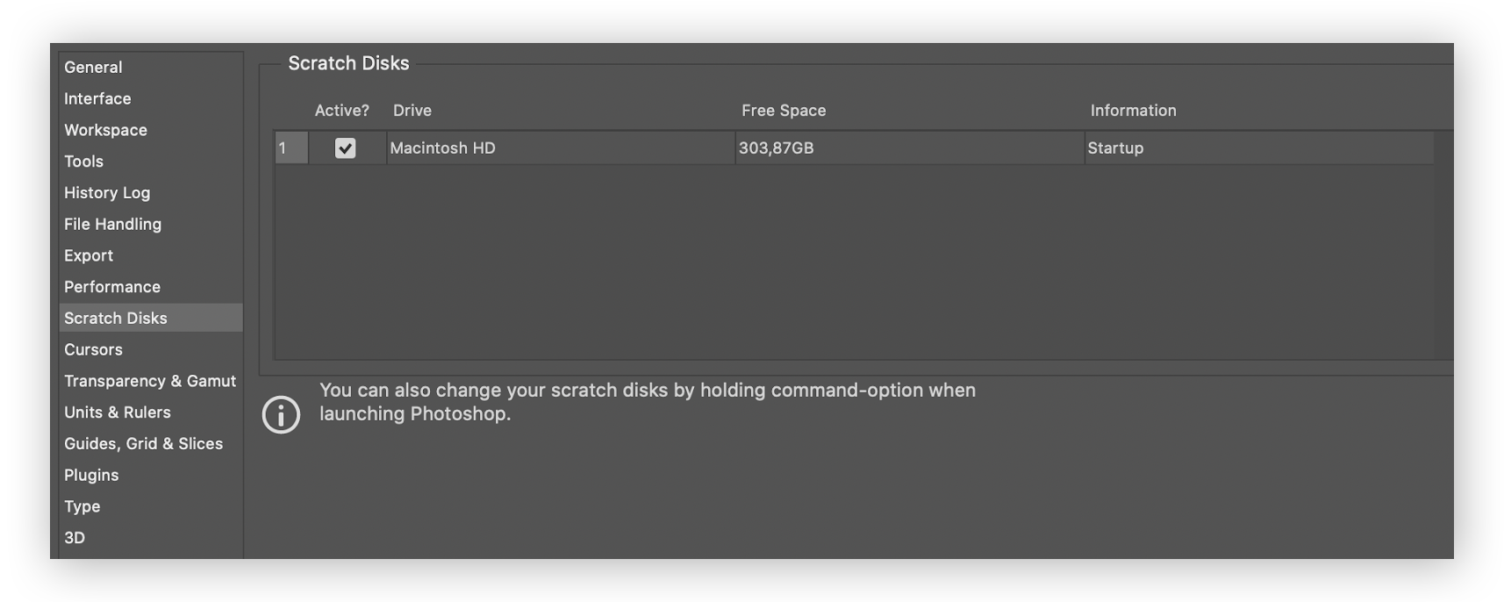Select the 3D preferences category

(x=75, y=537)
